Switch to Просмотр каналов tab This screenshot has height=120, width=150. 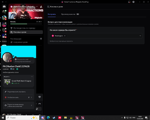(x=70, y=14)
